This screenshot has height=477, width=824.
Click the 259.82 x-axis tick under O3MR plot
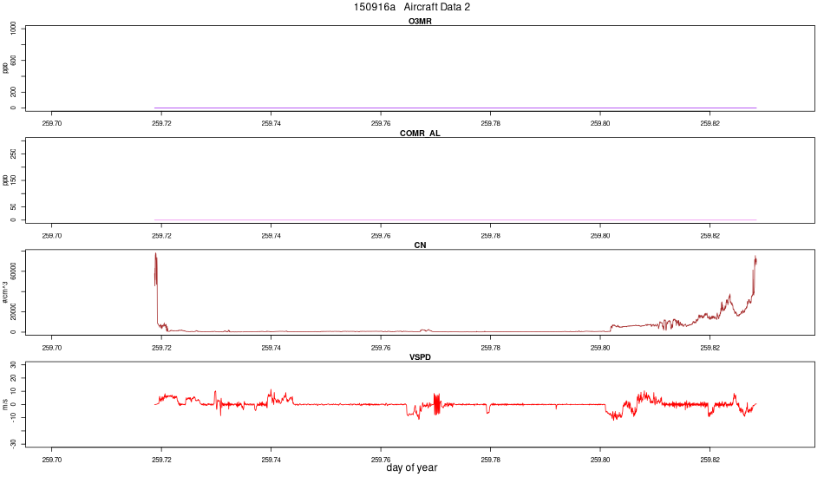click(x=710, y=123)
